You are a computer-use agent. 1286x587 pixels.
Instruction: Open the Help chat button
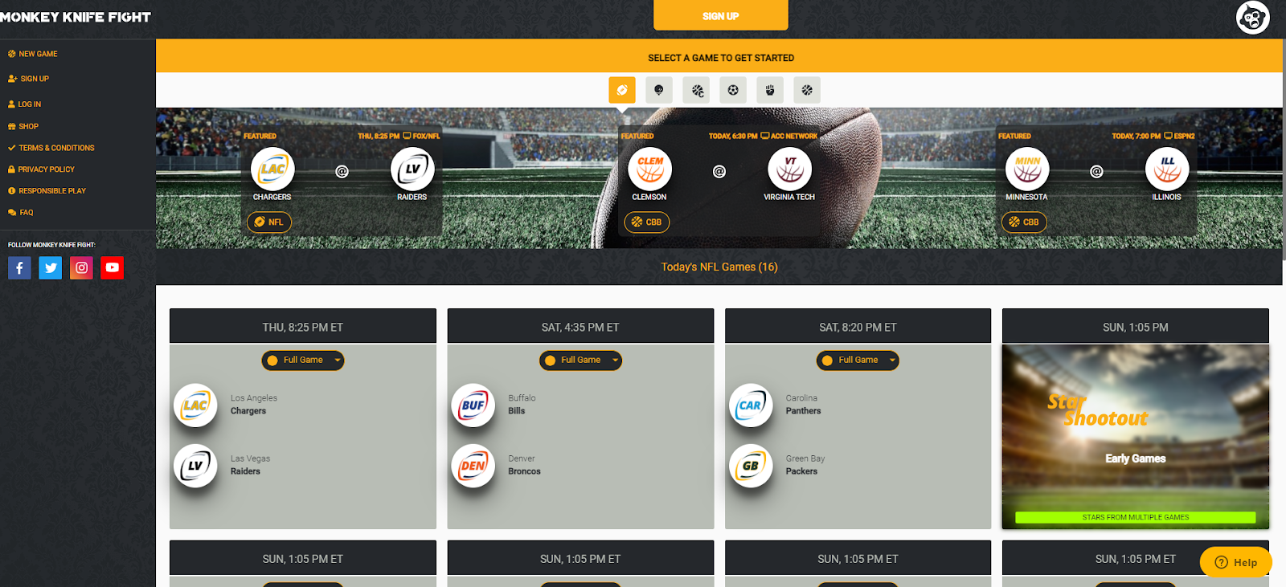tap(1236, 562)
